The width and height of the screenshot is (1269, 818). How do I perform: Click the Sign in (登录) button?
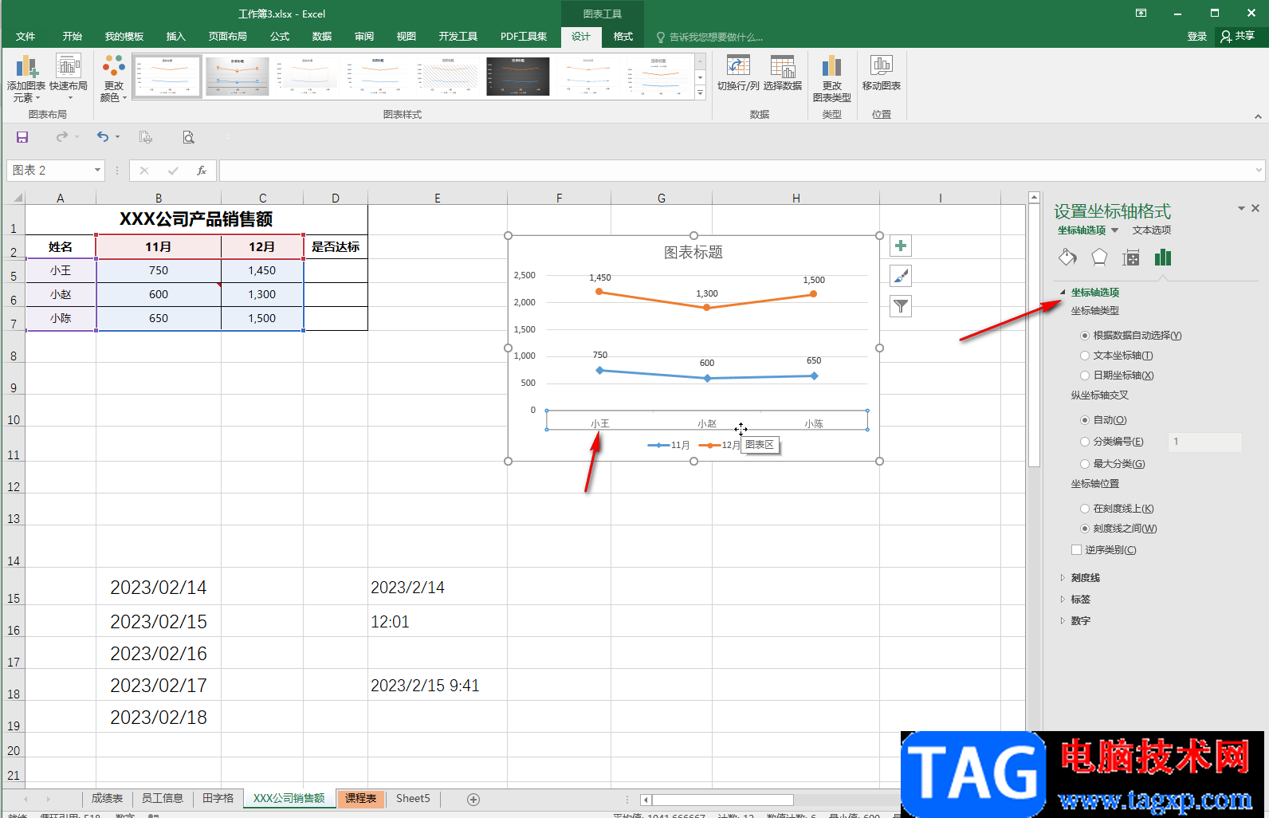(1197, 37)
